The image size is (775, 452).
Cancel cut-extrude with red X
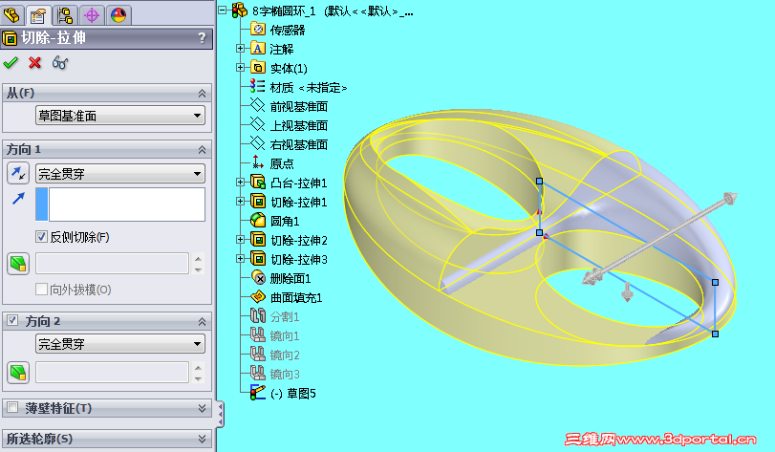coord(34,63)
